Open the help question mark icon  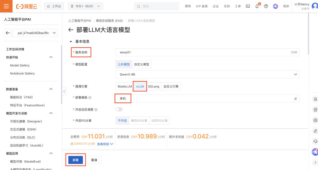click(x=266, y=6)
